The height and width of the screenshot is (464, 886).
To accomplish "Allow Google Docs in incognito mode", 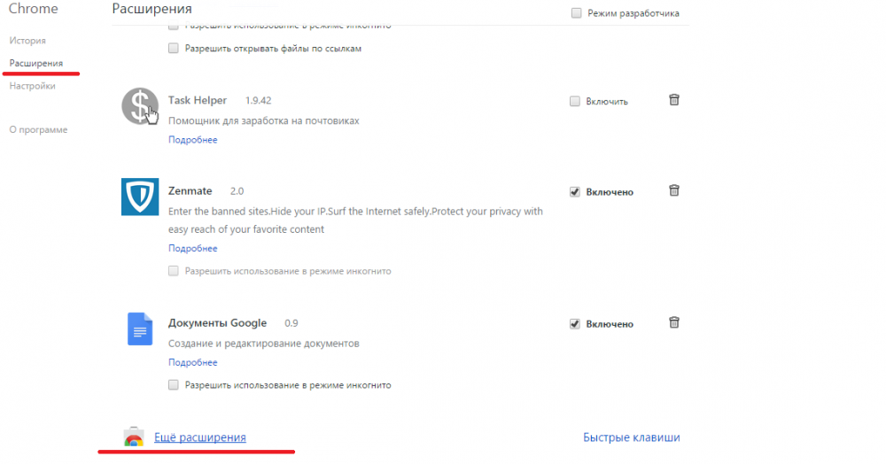I will [x=174, y=385].
